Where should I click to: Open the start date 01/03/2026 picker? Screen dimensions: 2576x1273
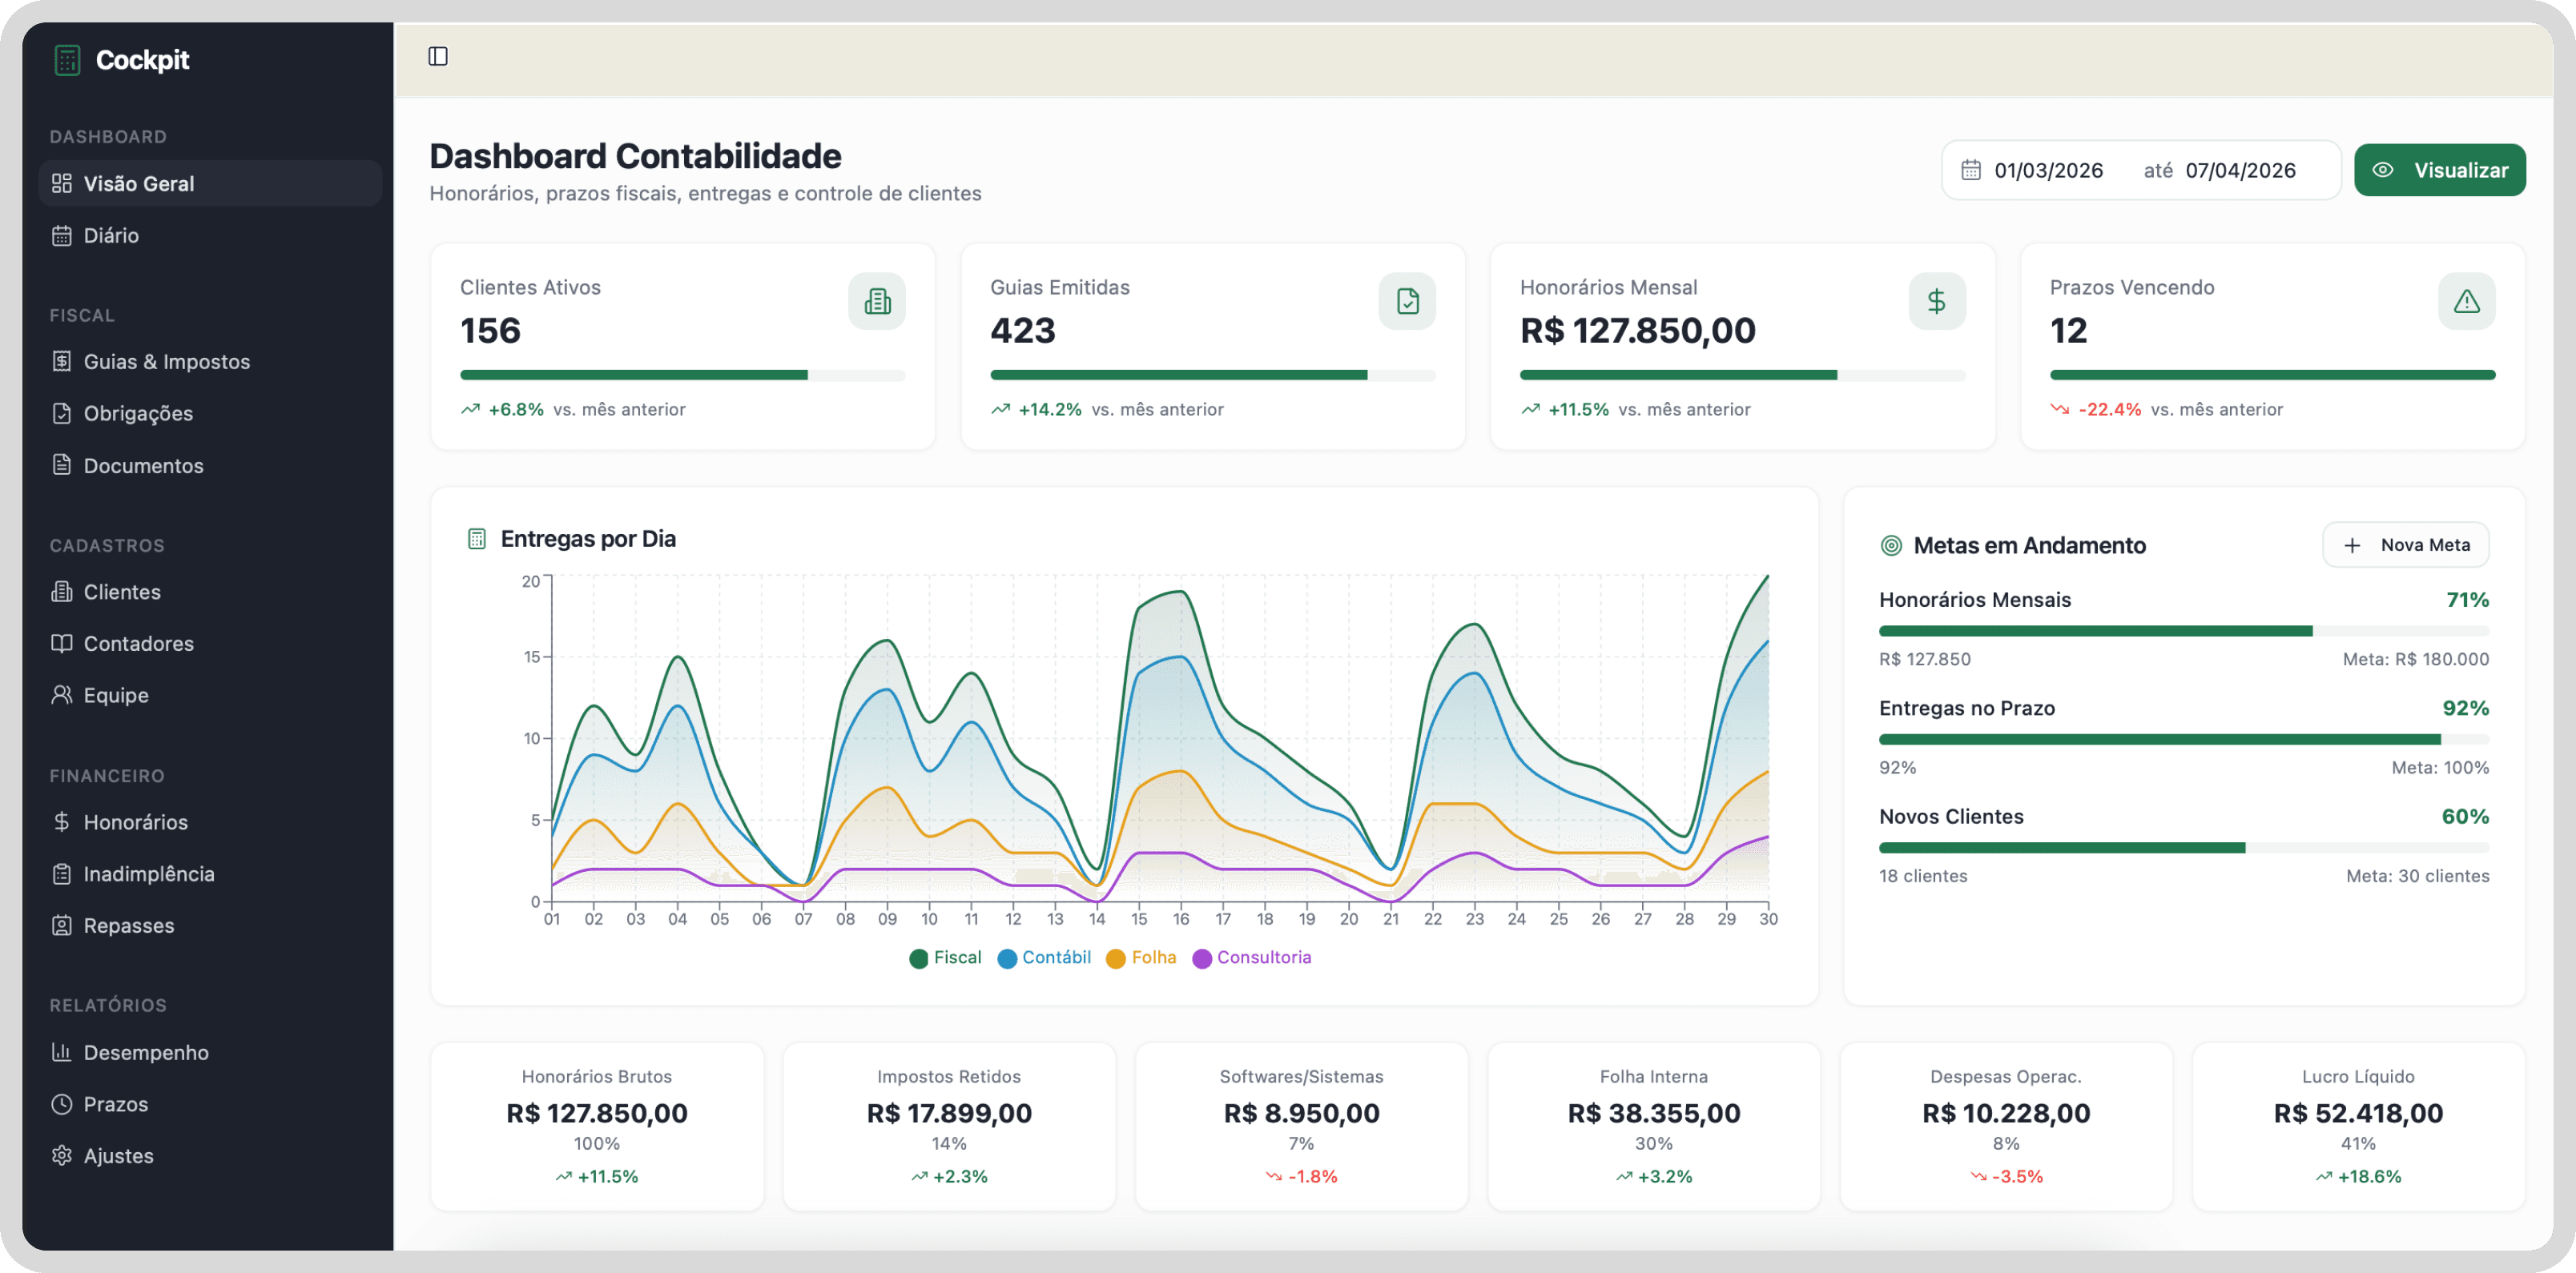pos(2048,171)
